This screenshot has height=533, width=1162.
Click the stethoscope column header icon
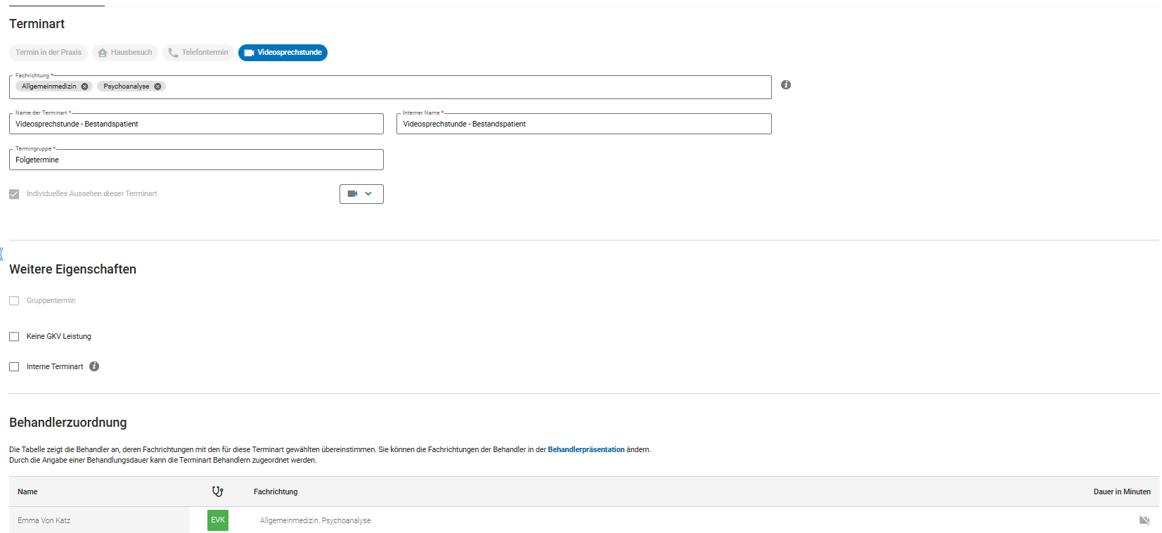click(218, 492)
